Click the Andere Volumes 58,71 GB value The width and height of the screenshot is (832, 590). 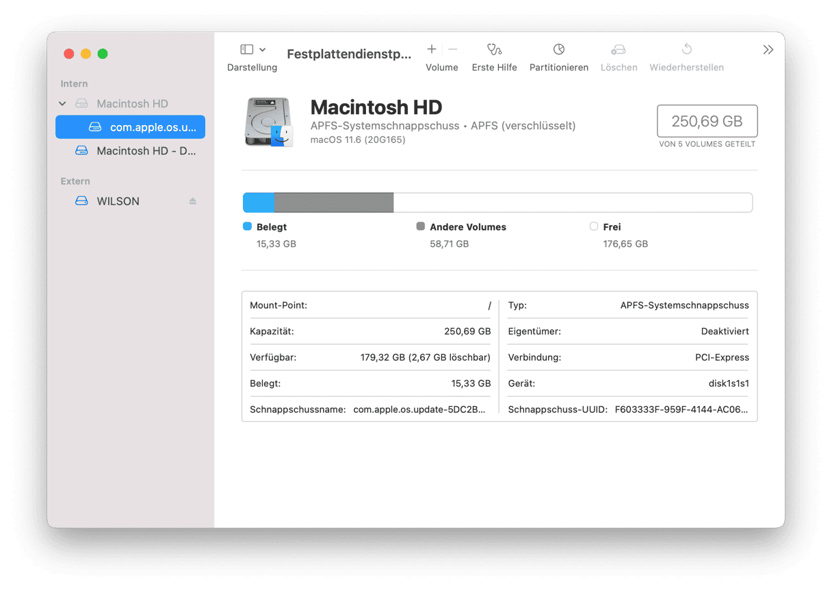coord(449,243)
